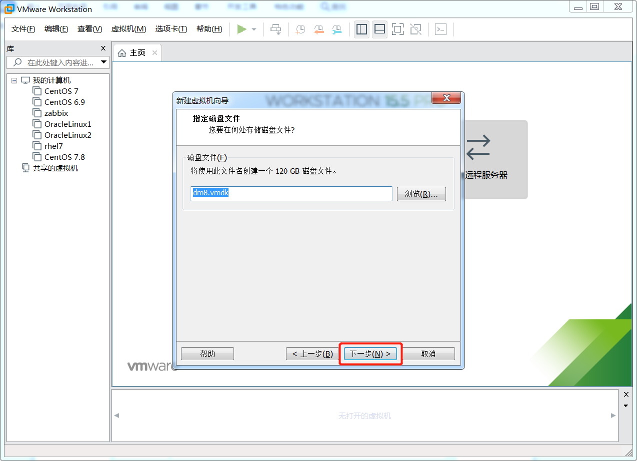Screen dimensions: 637x461
Task: Enter full screen mode icon
Action: coord(397,29)
